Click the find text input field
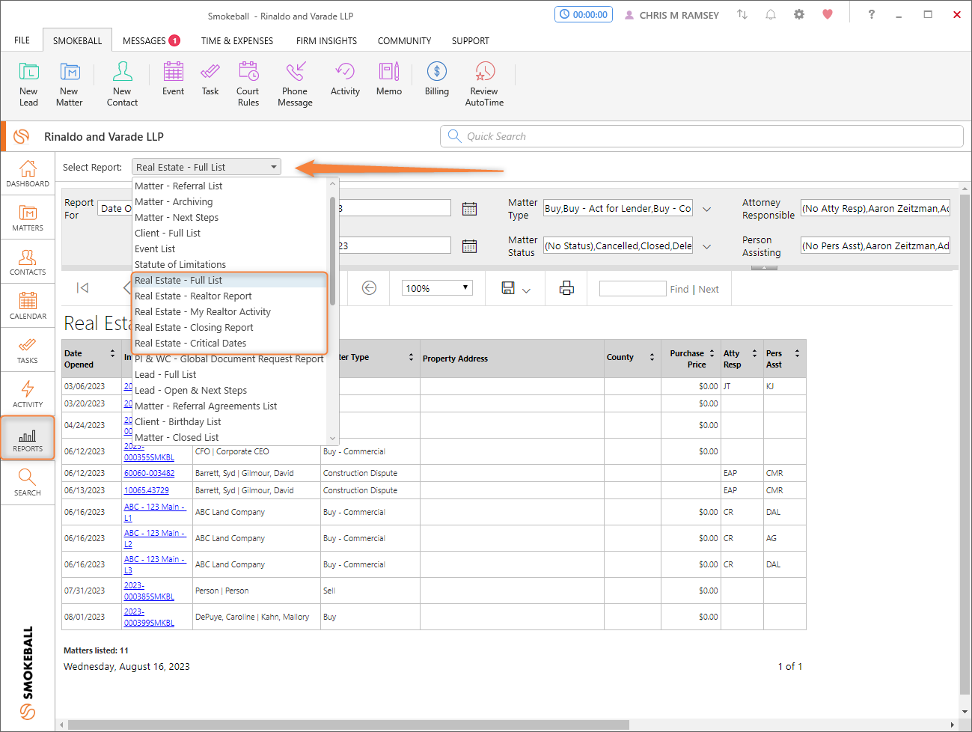This screenshot has width=972, height=732. tap(632, 289)
